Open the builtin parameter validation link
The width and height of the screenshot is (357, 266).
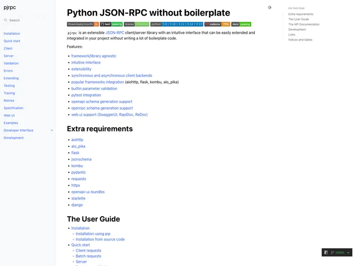point(94,88)
